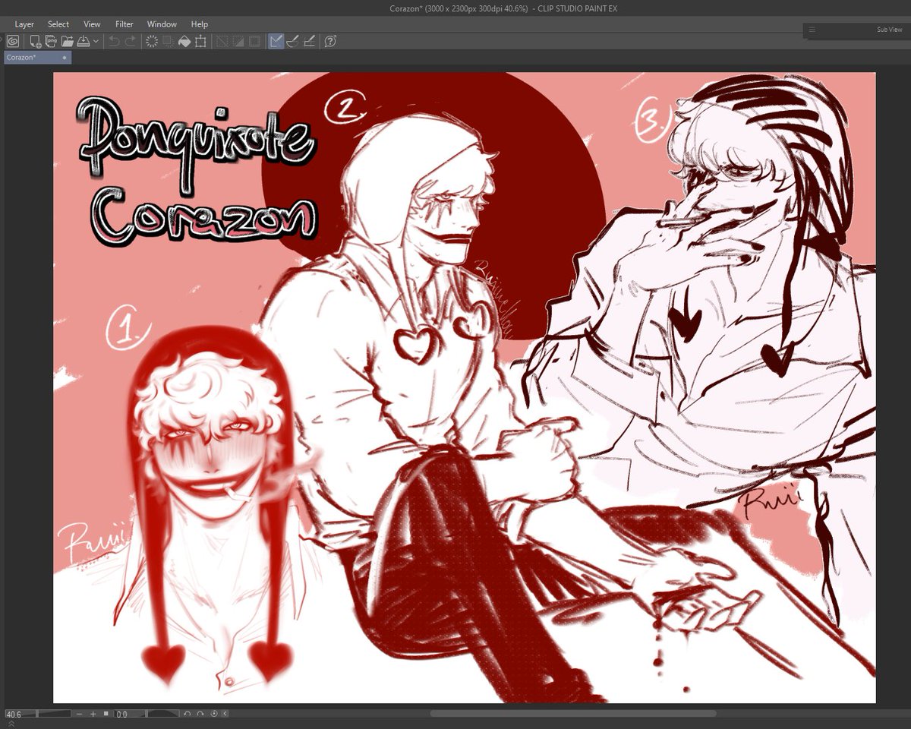Click the reset rotation icon
The width and height of the screenshot is (911, 729).
click(214, 714)
